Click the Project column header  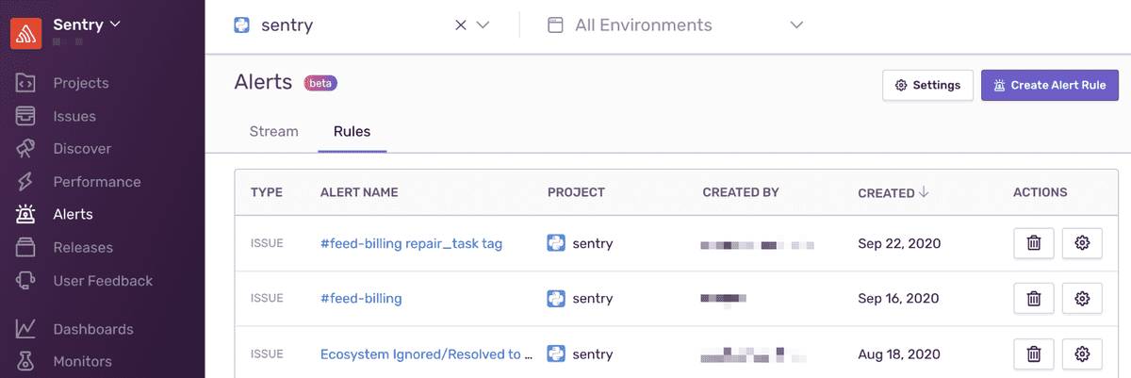(576, 192)
